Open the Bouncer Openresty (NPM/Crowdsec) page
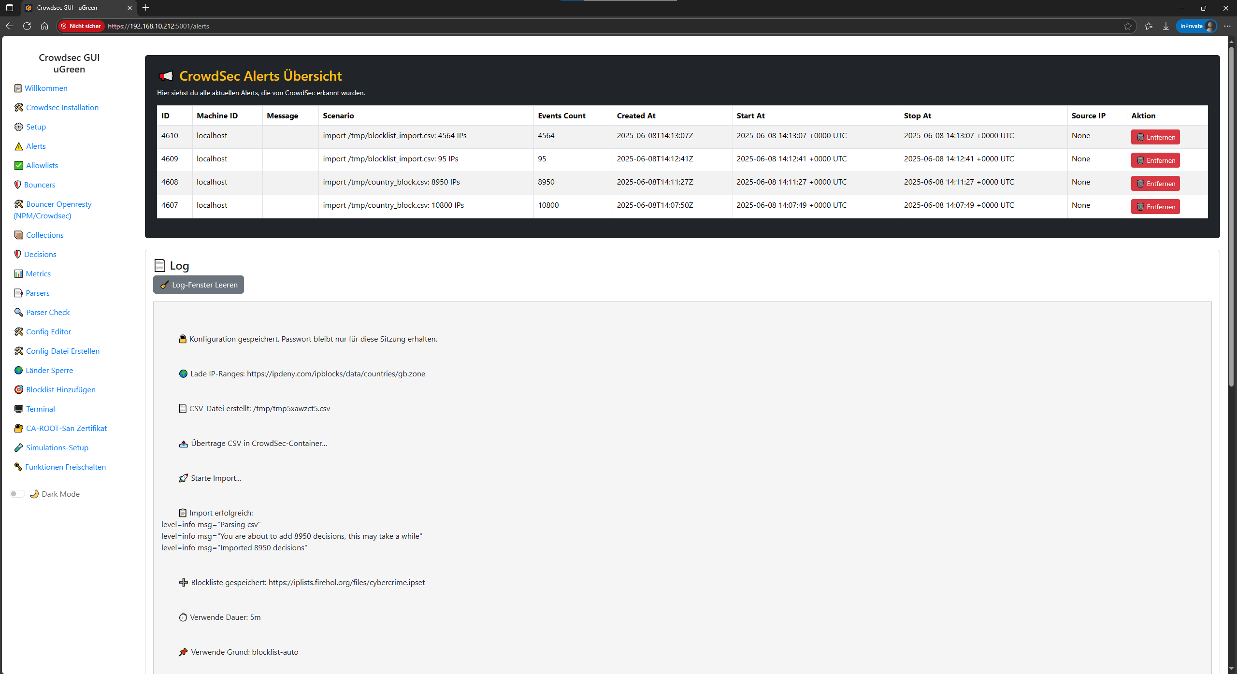The height and width of the screenshot is (674, 1237). [53, 210]
